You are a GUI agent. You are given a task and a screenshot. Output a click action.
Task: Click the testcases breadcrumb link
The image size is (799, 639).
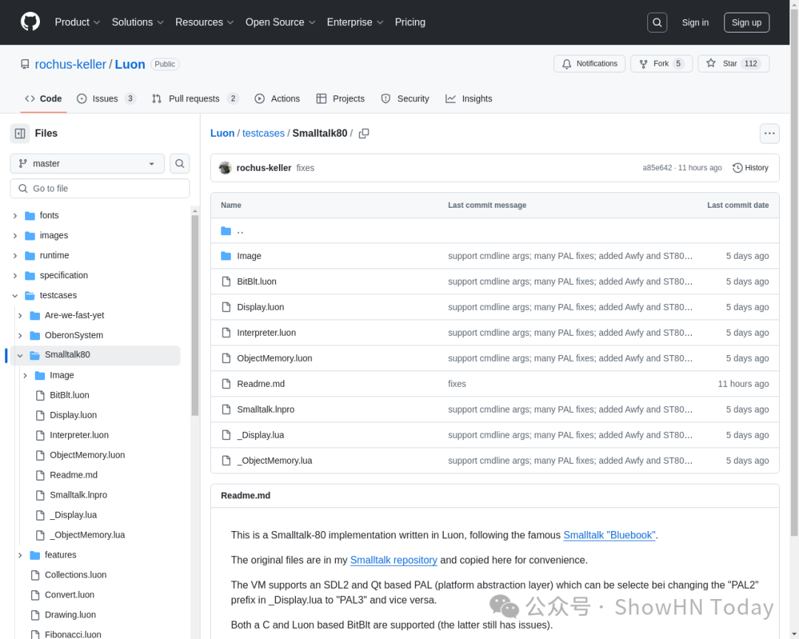[263, 134]
